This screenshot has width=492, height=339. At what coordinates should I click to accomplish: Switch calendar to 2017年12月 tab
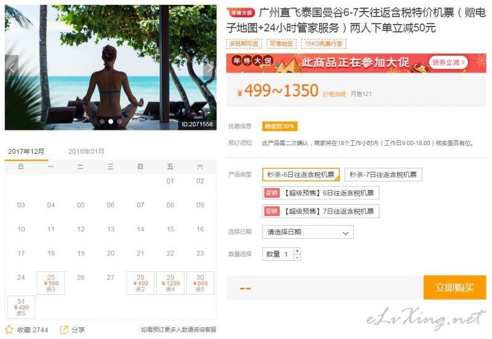(26, 151)
